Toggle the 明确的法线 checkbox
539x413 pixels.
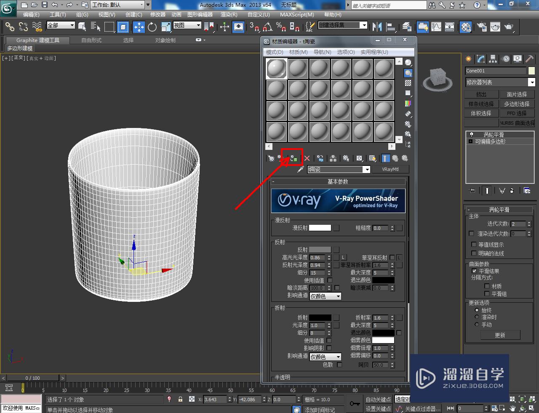474,253
